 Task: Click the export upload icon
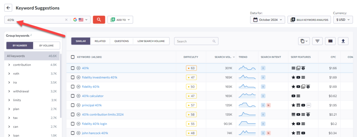tap(343, 41)
